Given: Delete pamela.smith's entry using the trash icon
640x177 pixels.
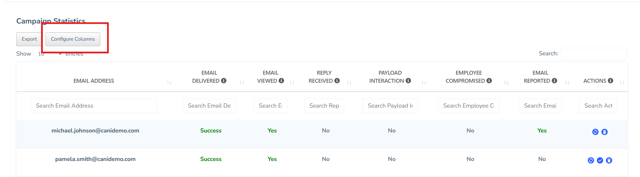Looking at the screenshot, I should [609, 160].
